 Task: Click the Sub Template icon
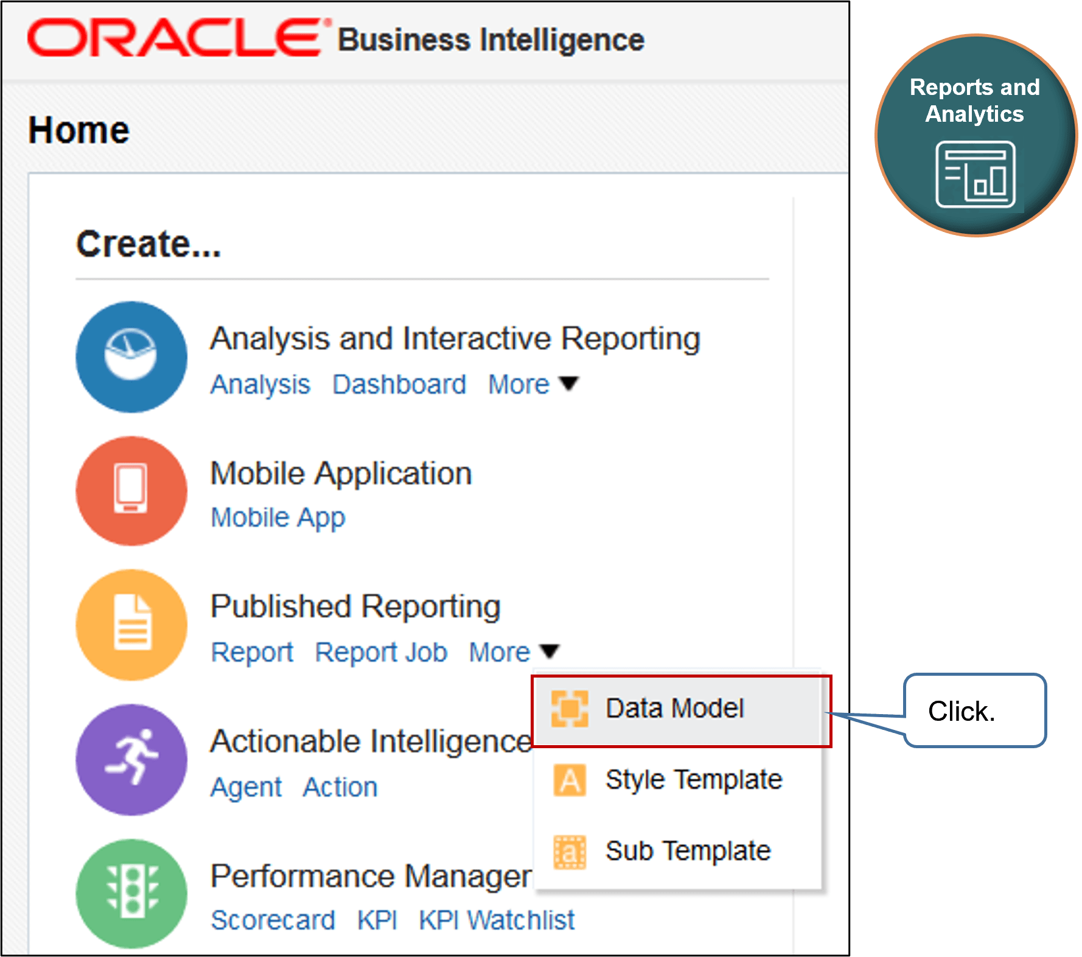(x=570, y=851)
